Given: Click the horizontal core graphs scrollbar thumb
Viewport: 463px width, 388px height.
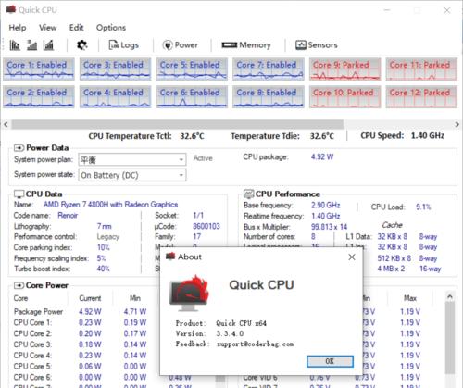Looking at the screenshot, I should point(178,124).
